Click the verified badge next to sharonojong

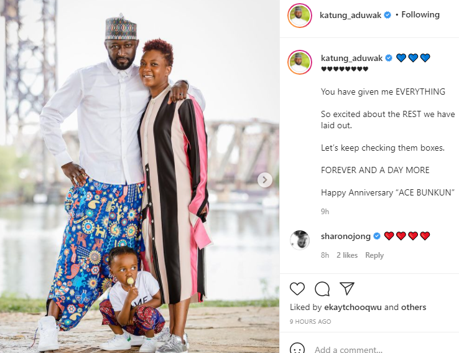377,236
